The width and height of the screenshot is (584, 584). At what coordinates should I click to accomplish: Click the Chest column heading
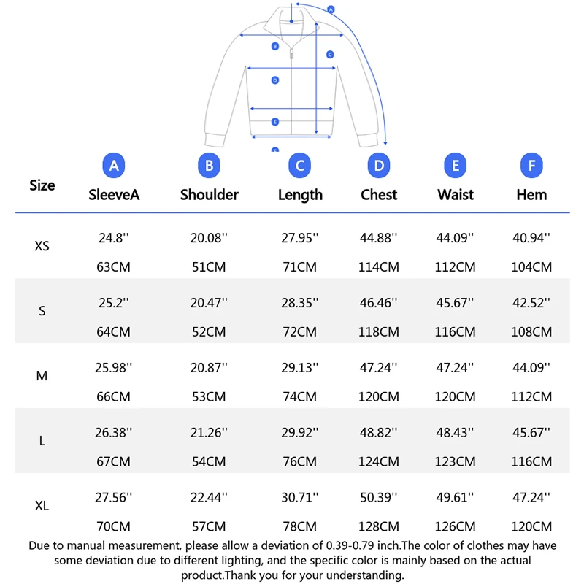coord(379,195)
